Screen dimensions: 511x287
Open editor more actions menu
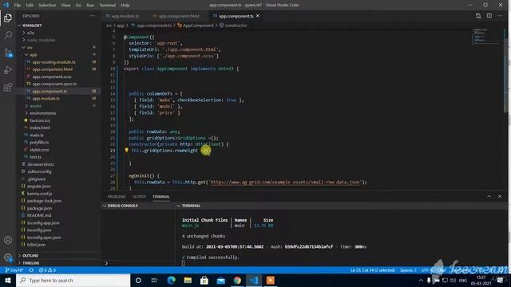(x=500, y=16)
